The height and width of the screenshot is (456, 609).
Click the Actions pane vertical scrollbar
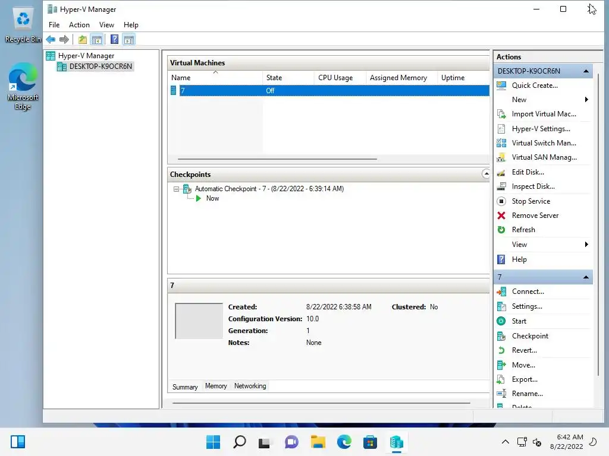(598, 225)
